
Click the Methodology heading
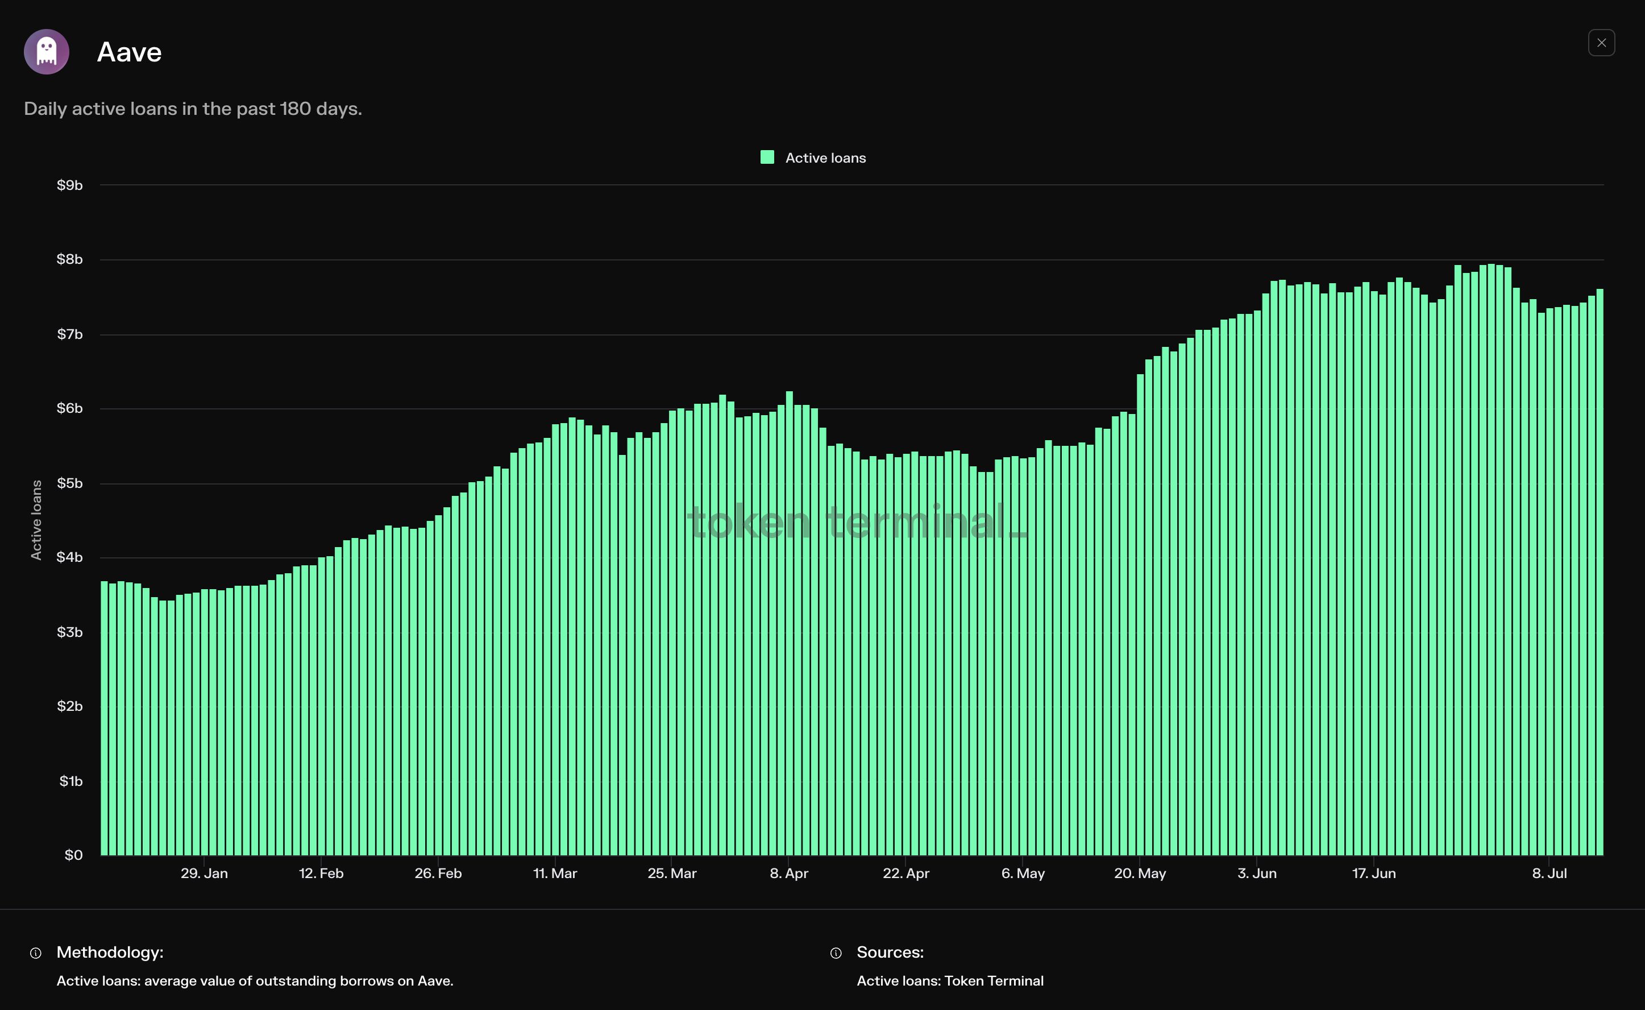[110, 952]
